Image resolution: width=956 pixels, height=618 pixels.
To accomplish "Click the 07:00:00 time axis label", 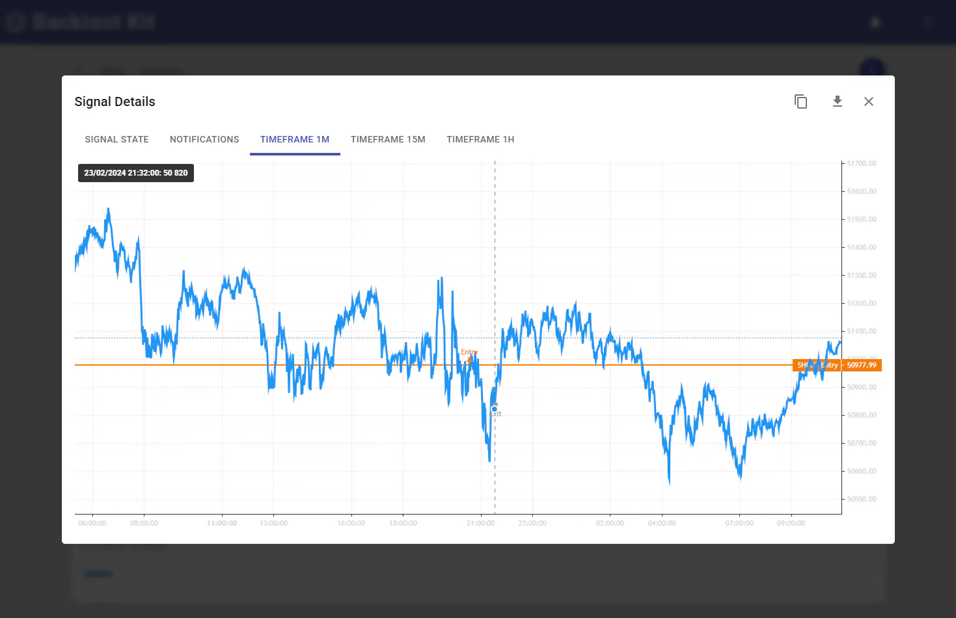I will tap(739, 523).
